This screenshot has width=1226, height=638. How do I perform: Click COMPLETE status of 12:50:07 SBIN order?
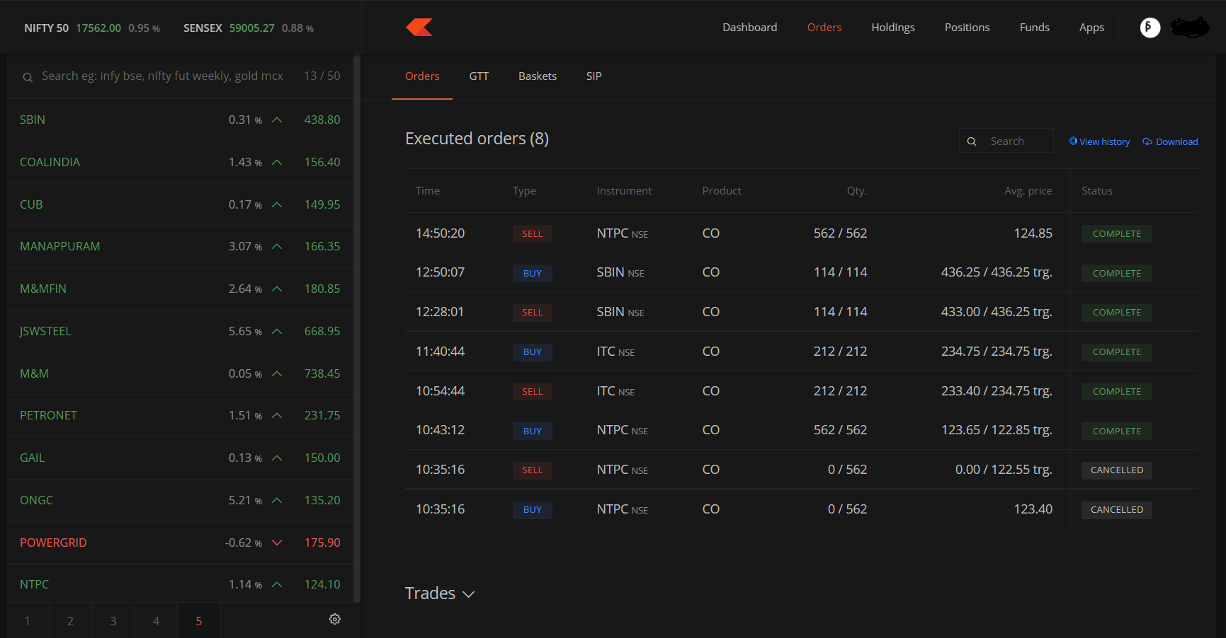(1116, 274)
